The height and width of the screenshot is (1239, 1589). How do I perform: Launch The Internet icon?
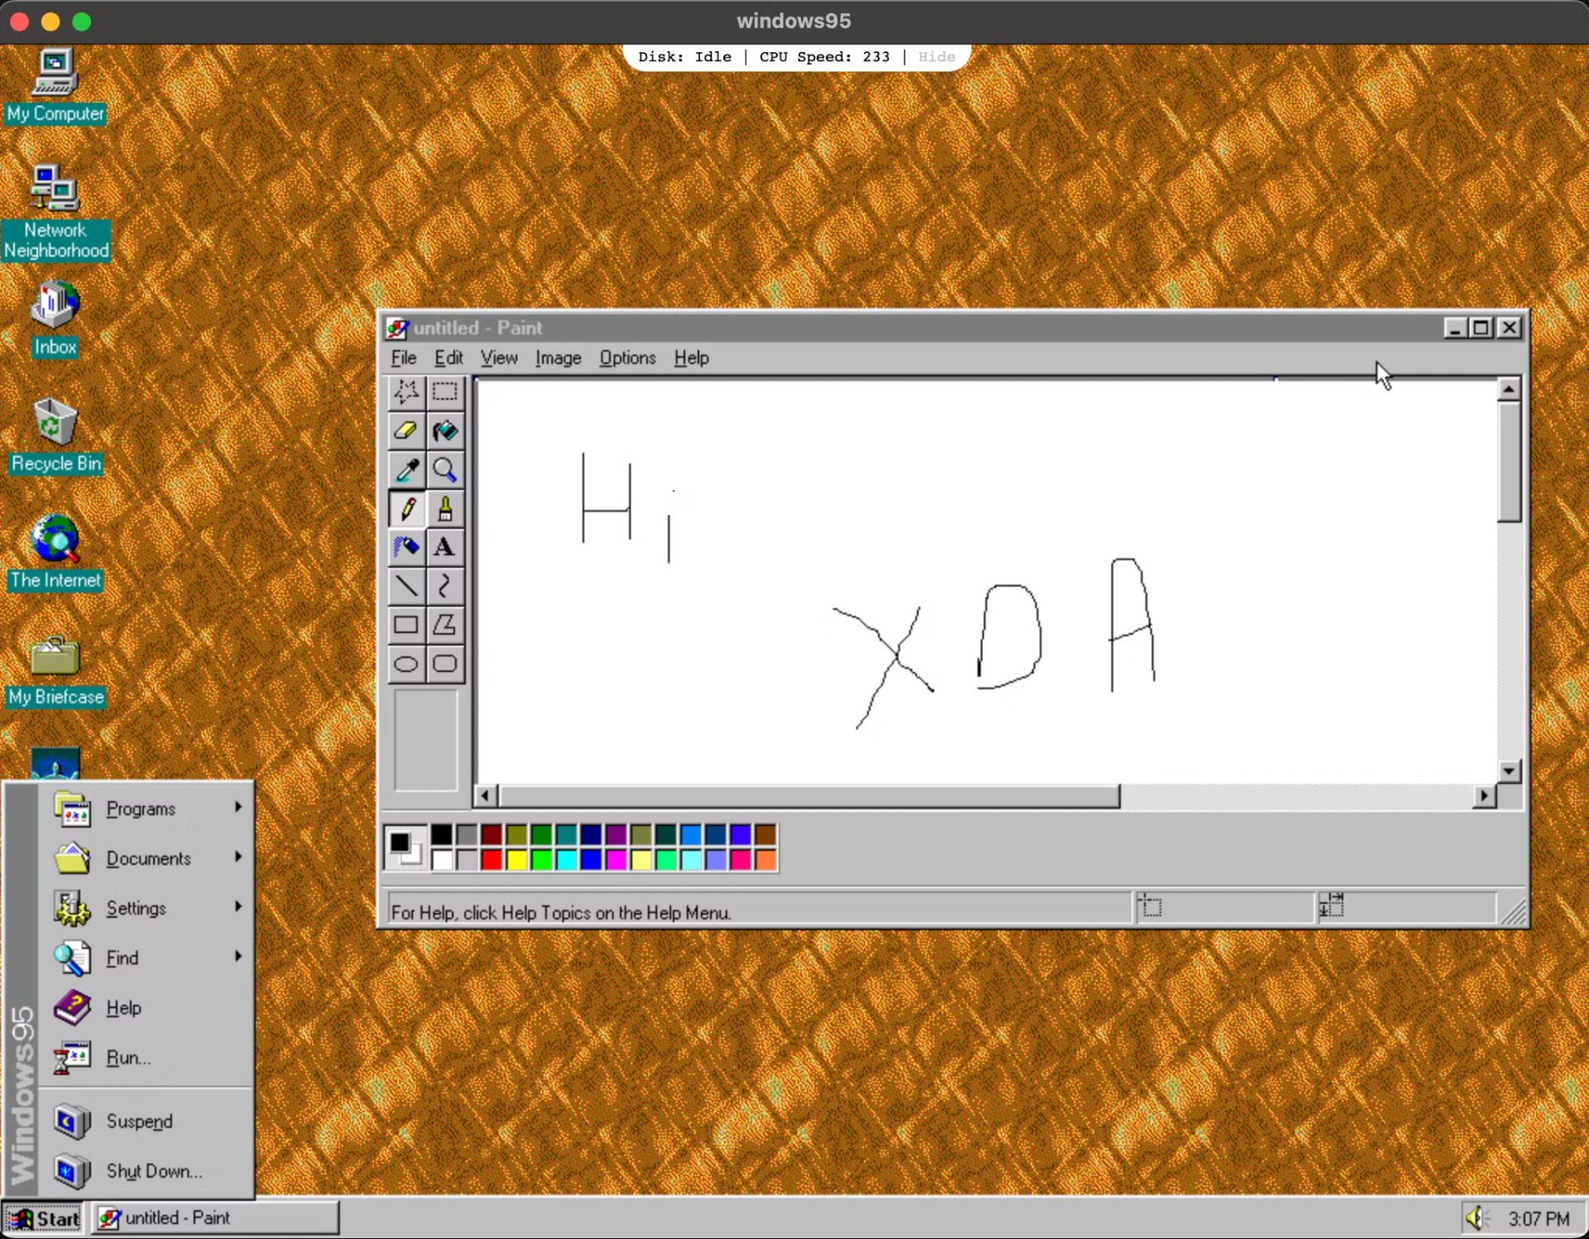(55, 552)
